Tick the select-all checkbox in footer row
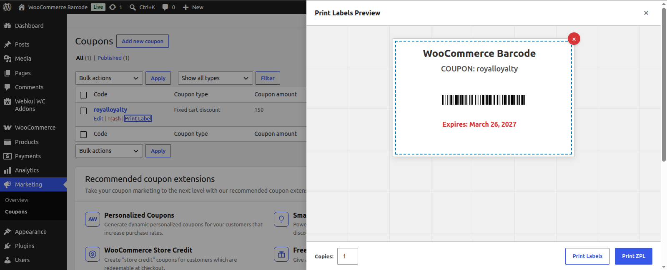Viewport: 667px width, 270px height. [83, 134]
